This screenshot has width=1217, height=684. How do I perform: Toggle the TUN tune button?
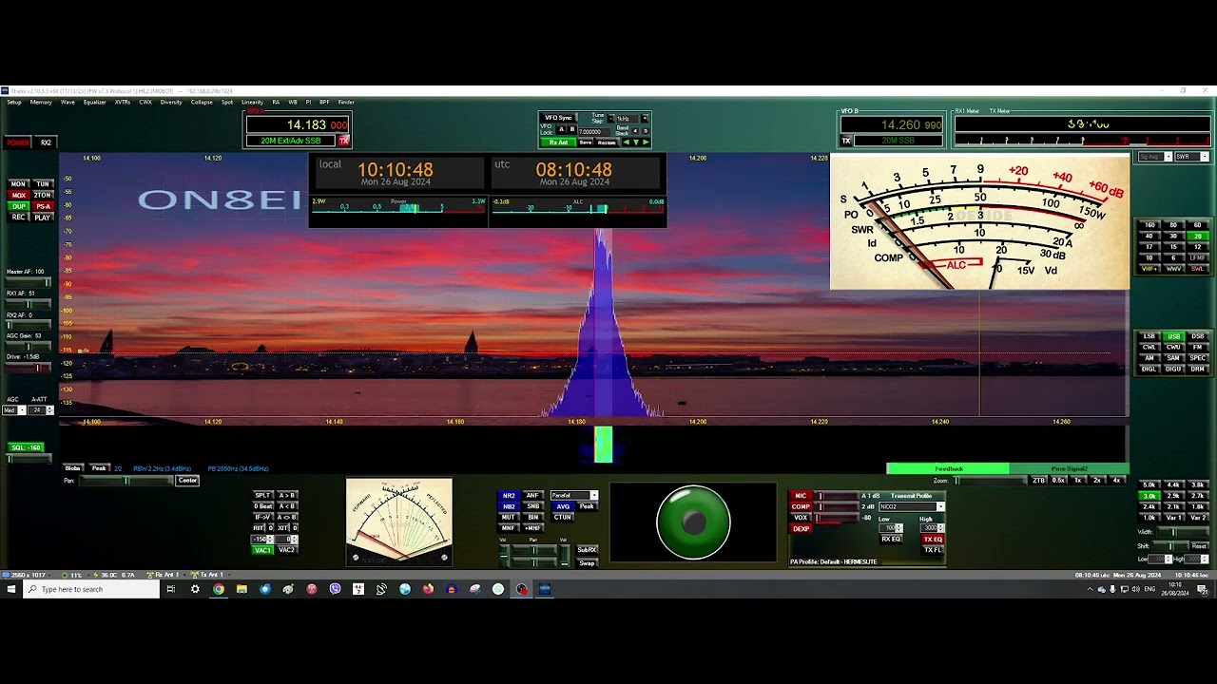click(43, 183)
